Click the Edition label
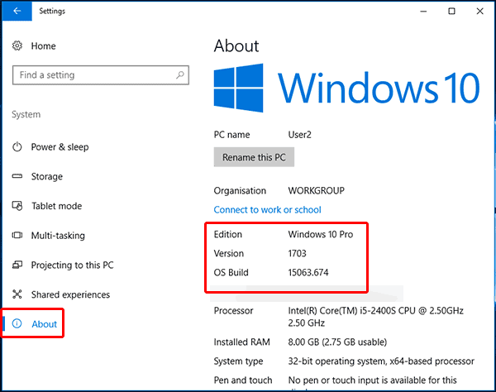Image resolution: width=496 pixels, height=392 pixels. coord(228,234)
